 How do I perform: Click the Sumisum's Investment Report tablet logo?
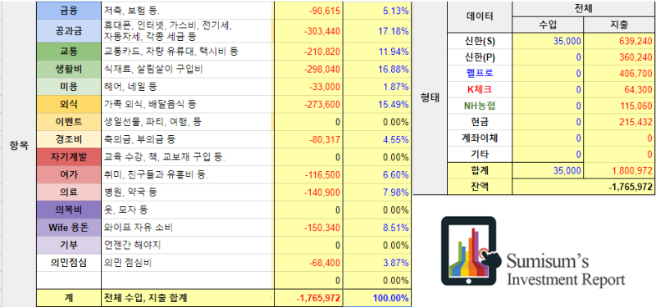pyautogui.click(x=471, y=251)
